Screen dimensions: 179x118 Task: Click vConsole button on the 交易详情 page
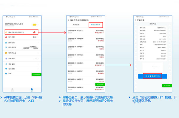tap(167, 86)
